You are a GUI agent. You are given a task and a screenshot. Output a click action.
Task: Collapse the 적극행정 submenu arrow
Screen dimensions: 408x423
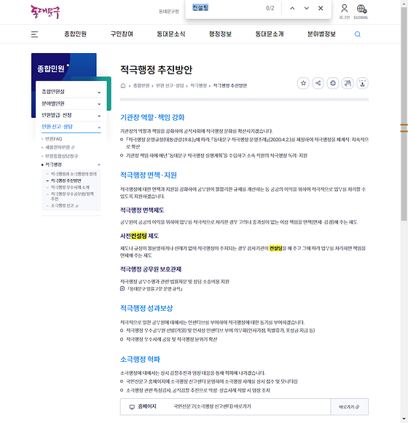point(99,165)
